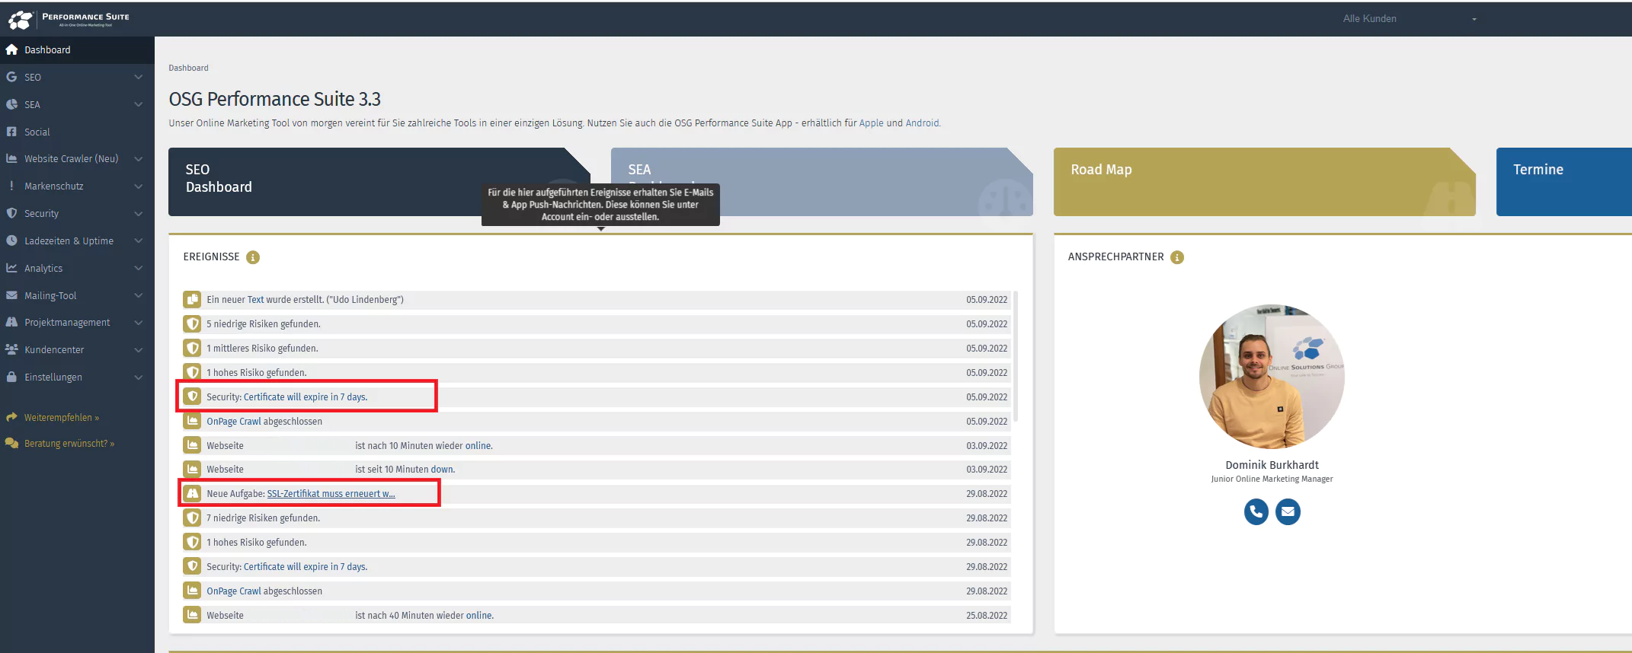Click Dominik Burkhardt's profile photo
The height and width of the screenshot is (653, 1632).
[x=1272, y=377]
